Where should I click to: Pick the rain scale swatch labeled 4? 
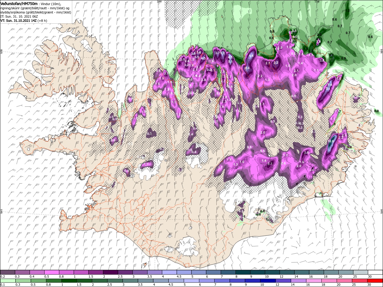161,281
